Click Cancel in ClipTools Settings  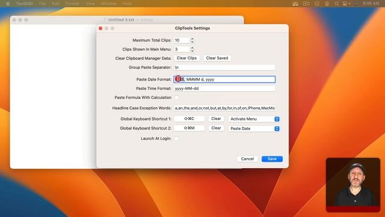click(x=247, y=159)
